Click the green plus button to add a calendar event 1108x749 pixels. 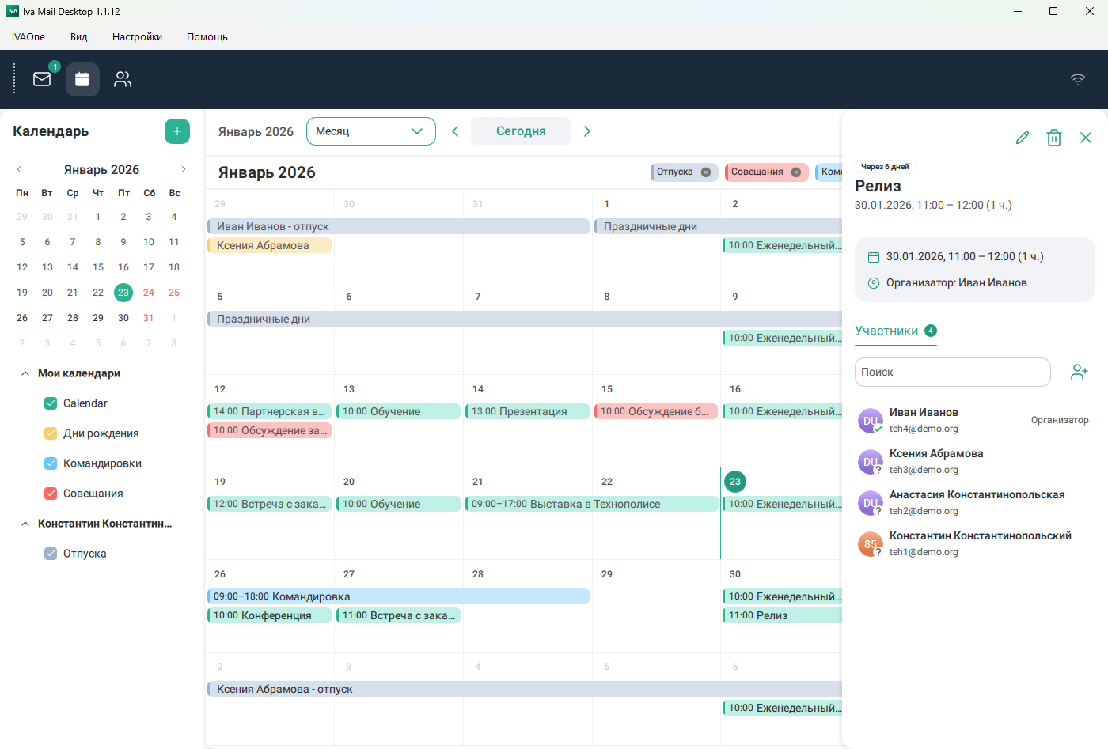point(177,131)
